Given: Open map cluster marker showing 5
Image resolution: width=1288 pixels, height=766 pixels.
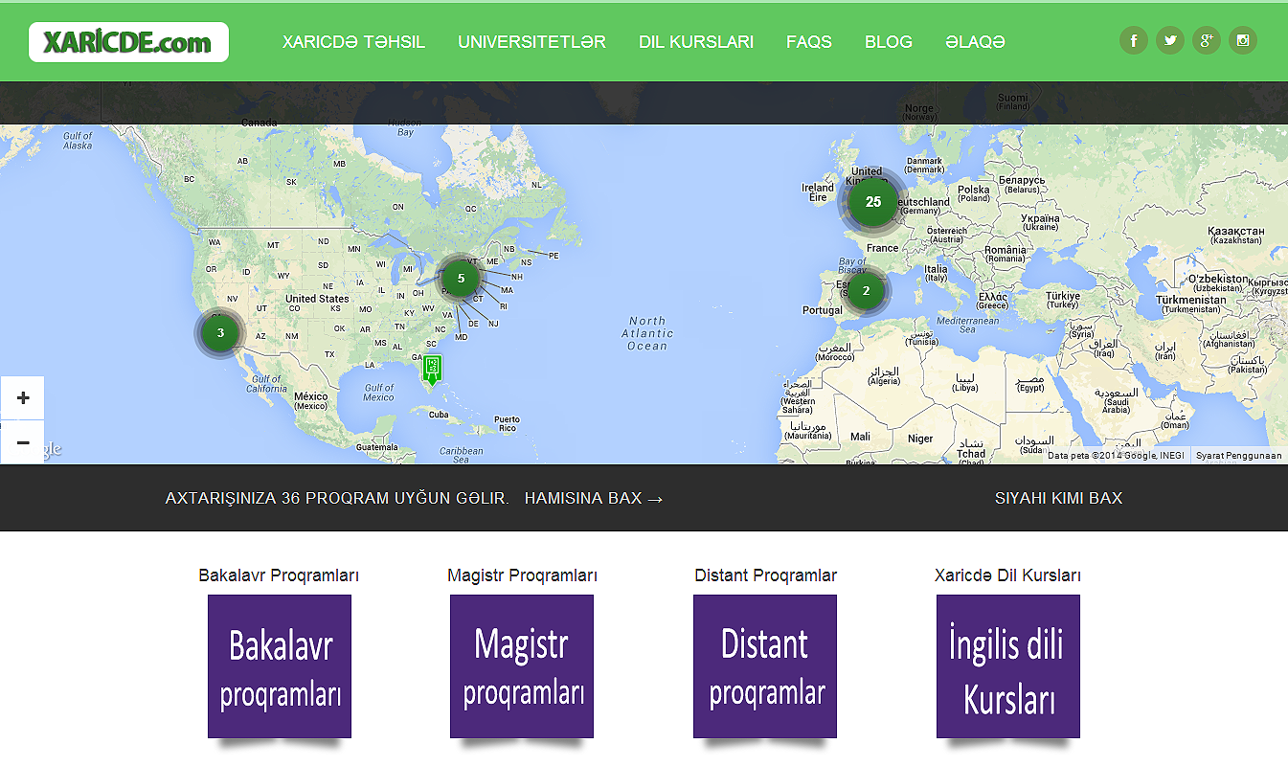Looking at the screenshot, I should 461,279.
